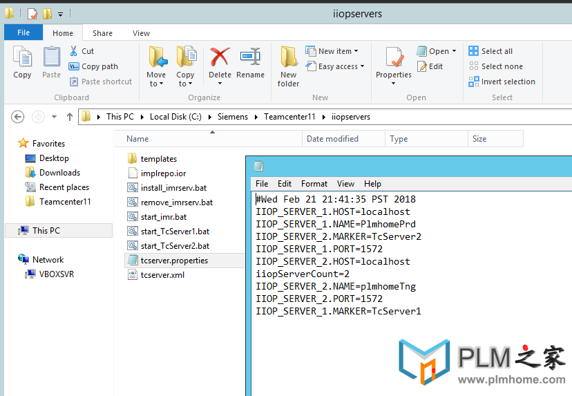Open Notepad View menu

(345, 184)
